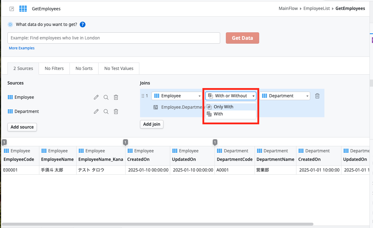The image size is (373, 228).
Task: Open the join type dropdown showing With or Without
Action: 230,96
